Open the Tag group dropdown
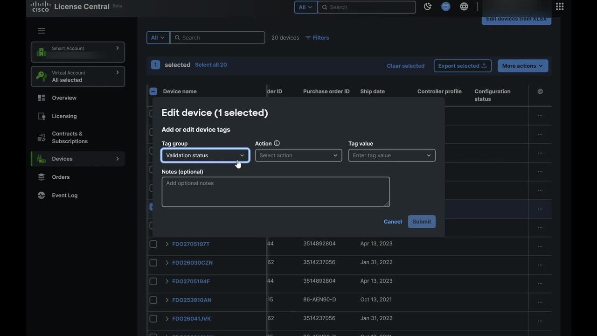Image resolution: width=597 pixels, height=336 pixels. 205,155
